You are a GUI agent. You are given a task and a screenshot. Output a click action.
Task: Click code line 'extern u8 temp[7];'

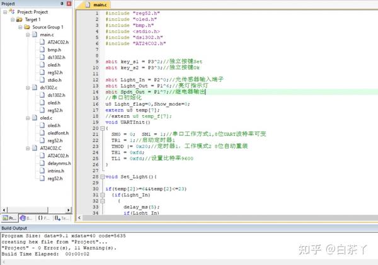[132, 110]
